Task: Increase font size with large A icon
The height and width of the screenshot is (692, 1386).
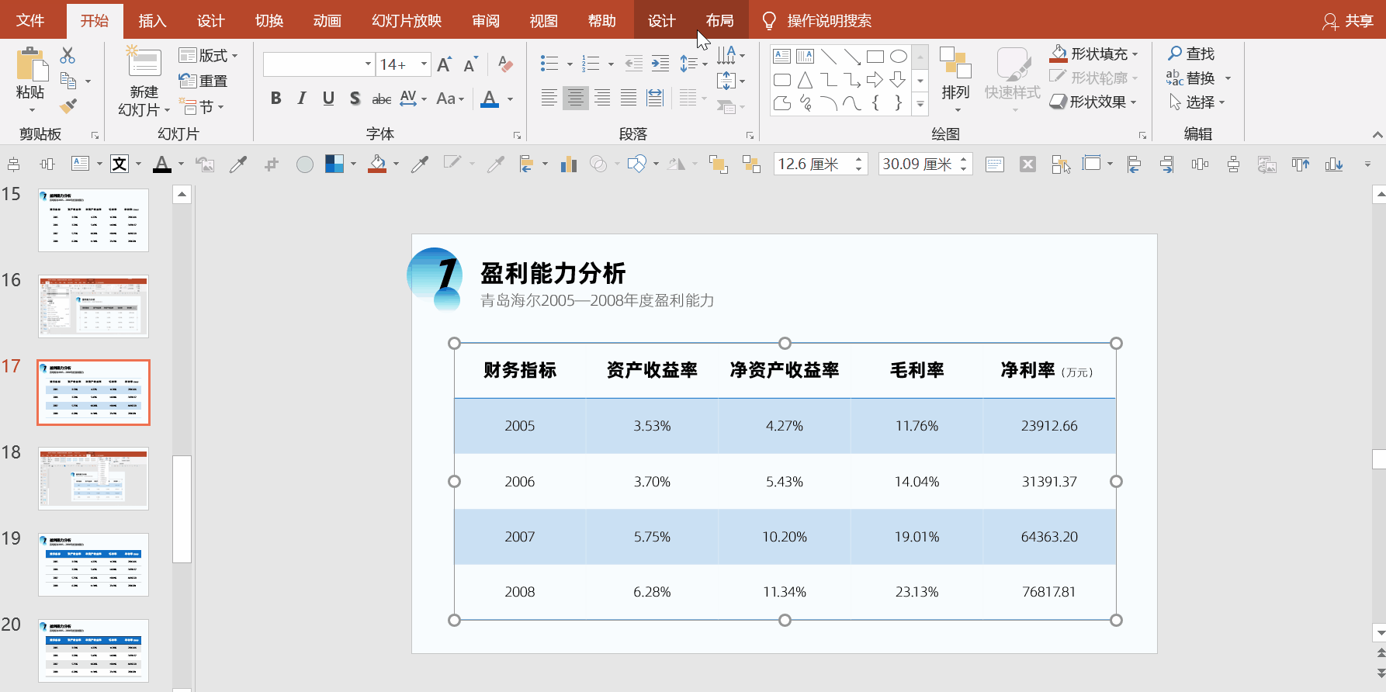Action: pos(445,64)
